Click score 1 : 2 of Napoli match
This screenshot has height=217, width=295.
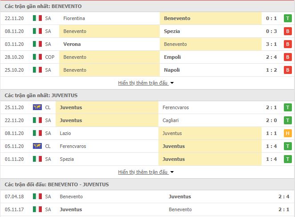tap(271, 70)
